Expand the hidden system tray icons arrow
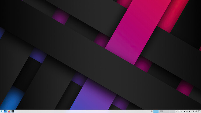Screen dimensions: 201x113 tap(190, 112)
